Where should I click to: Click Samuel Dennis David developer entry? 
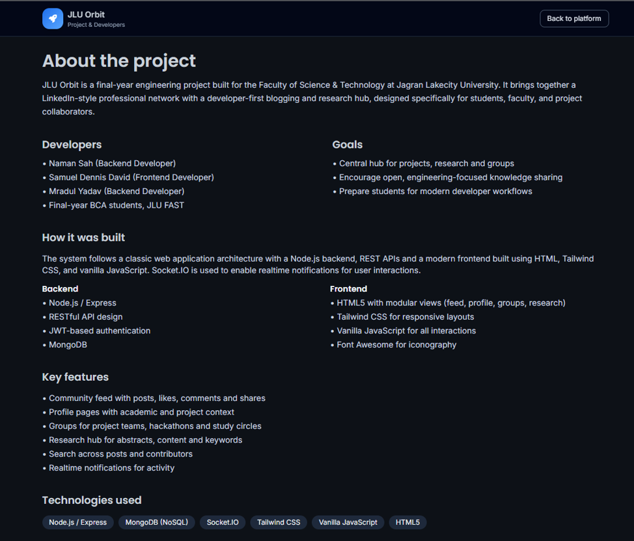point(131,177)
